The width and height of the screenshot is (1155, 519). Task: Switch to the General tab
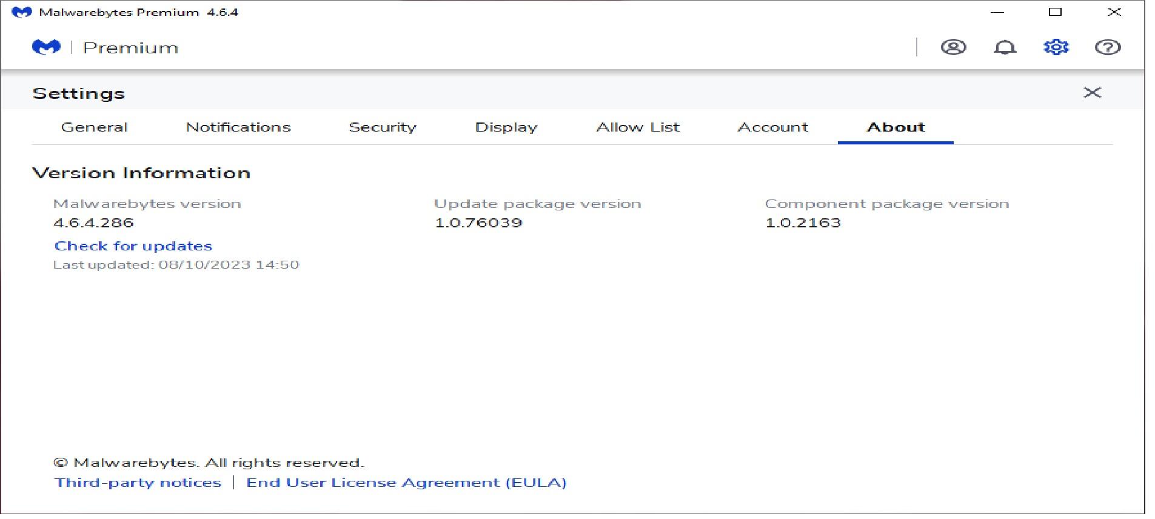(x=94, y=127)
